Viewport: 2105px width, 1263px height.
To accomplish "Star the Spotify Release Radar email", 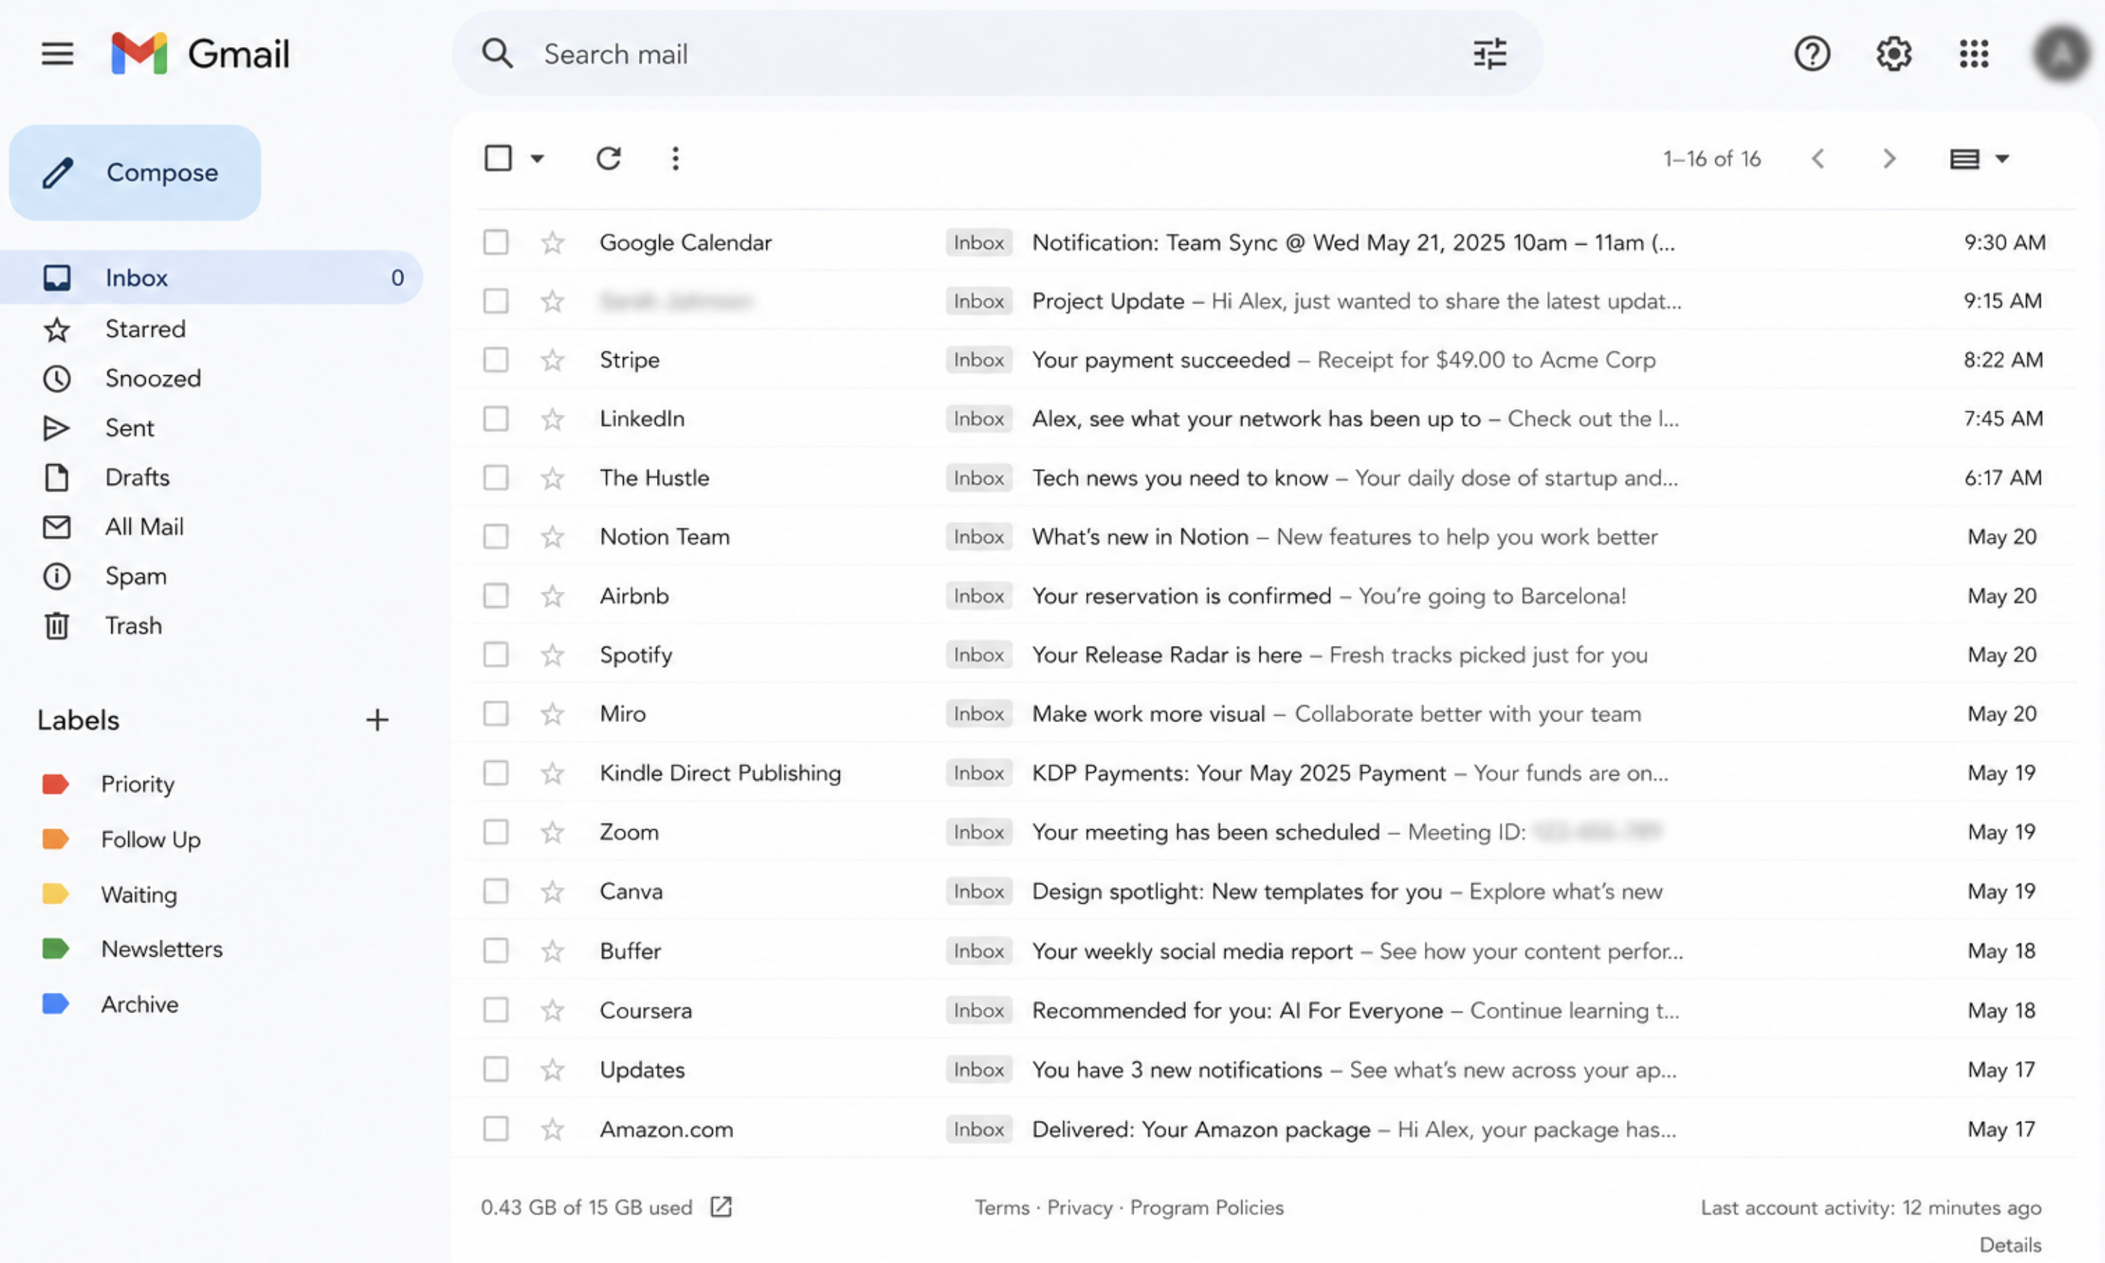I will pos(553,655).
